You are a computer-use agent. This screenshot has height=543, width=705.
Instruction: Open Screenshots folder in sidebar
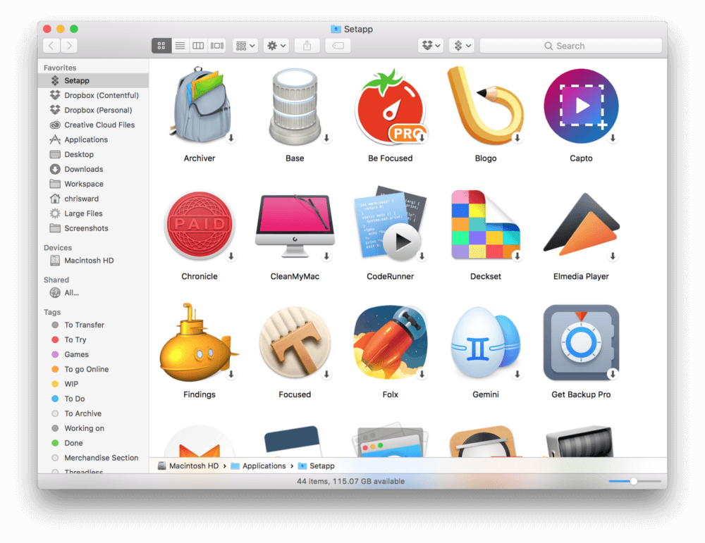[93, 229]
